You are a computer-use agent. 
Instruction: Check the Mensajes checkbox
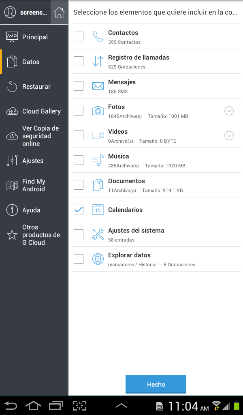click(79, 86)
